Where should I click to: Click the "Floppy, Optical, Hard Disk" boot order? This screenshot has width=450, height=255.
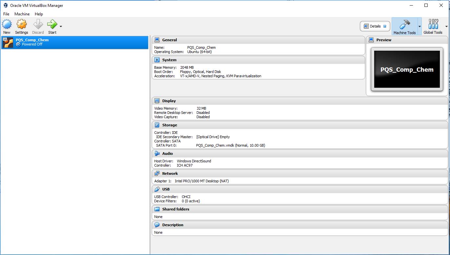coord(200,72)
